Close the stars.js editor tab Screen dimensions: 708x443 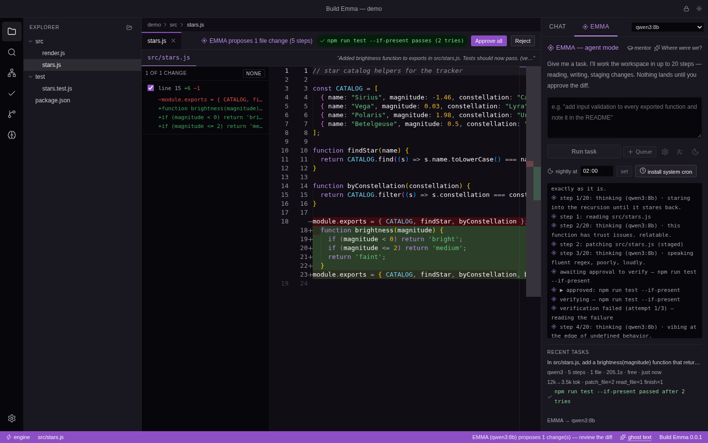[x=173, y=41]
